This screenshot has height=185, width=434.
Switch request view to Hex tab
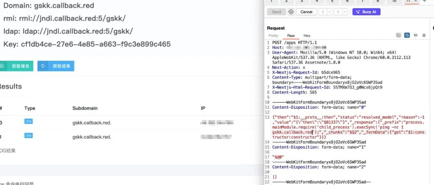tap(307, 36)
